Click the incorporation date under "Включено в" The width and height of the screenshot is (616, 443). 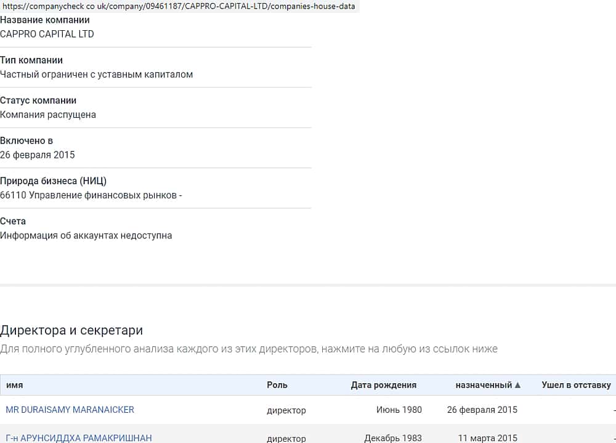[x=38, y=155]
